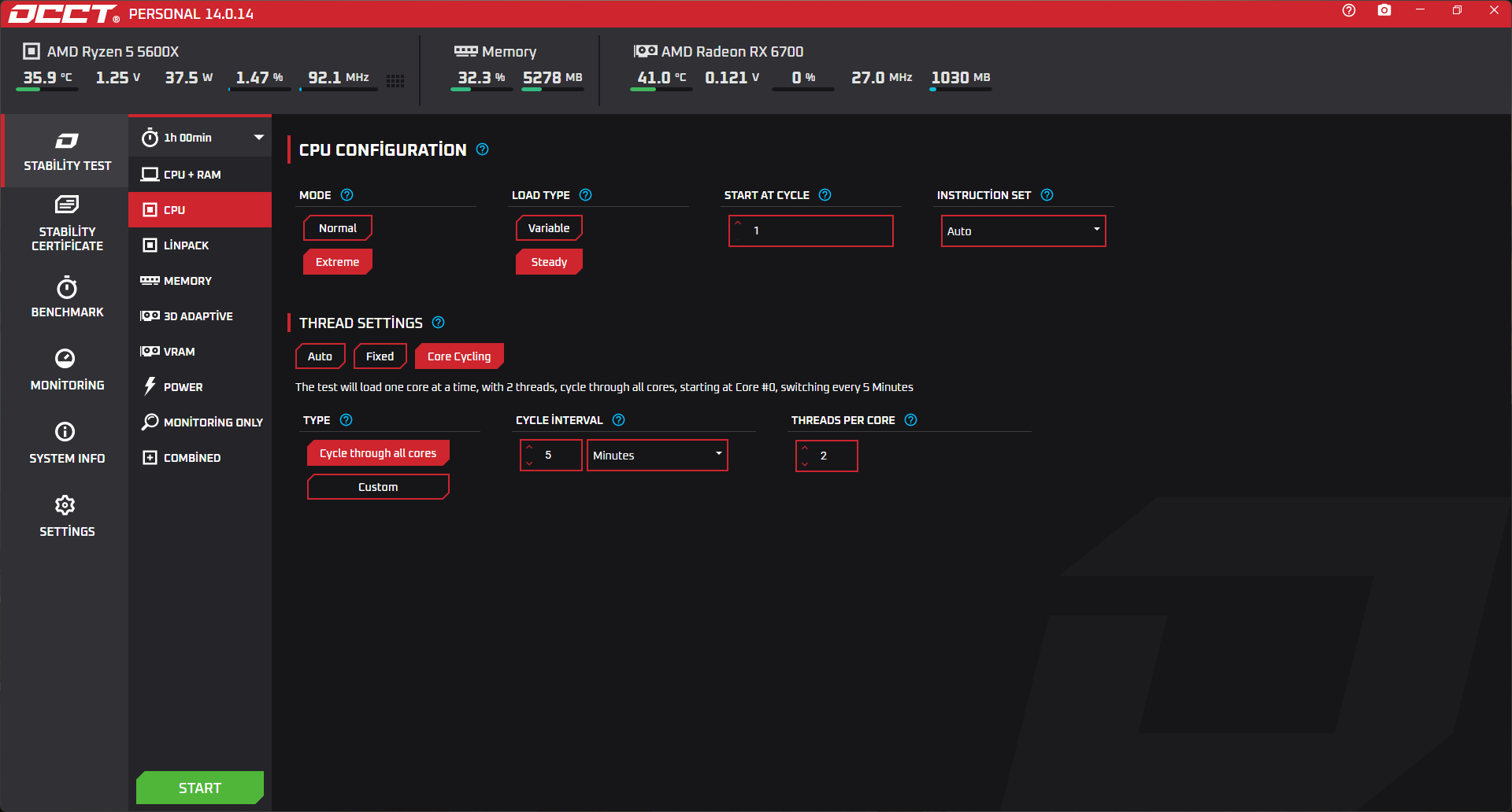Screen dimensions: 1512x812
Task: Click the OCCT logo
Action: click(63, 14)
